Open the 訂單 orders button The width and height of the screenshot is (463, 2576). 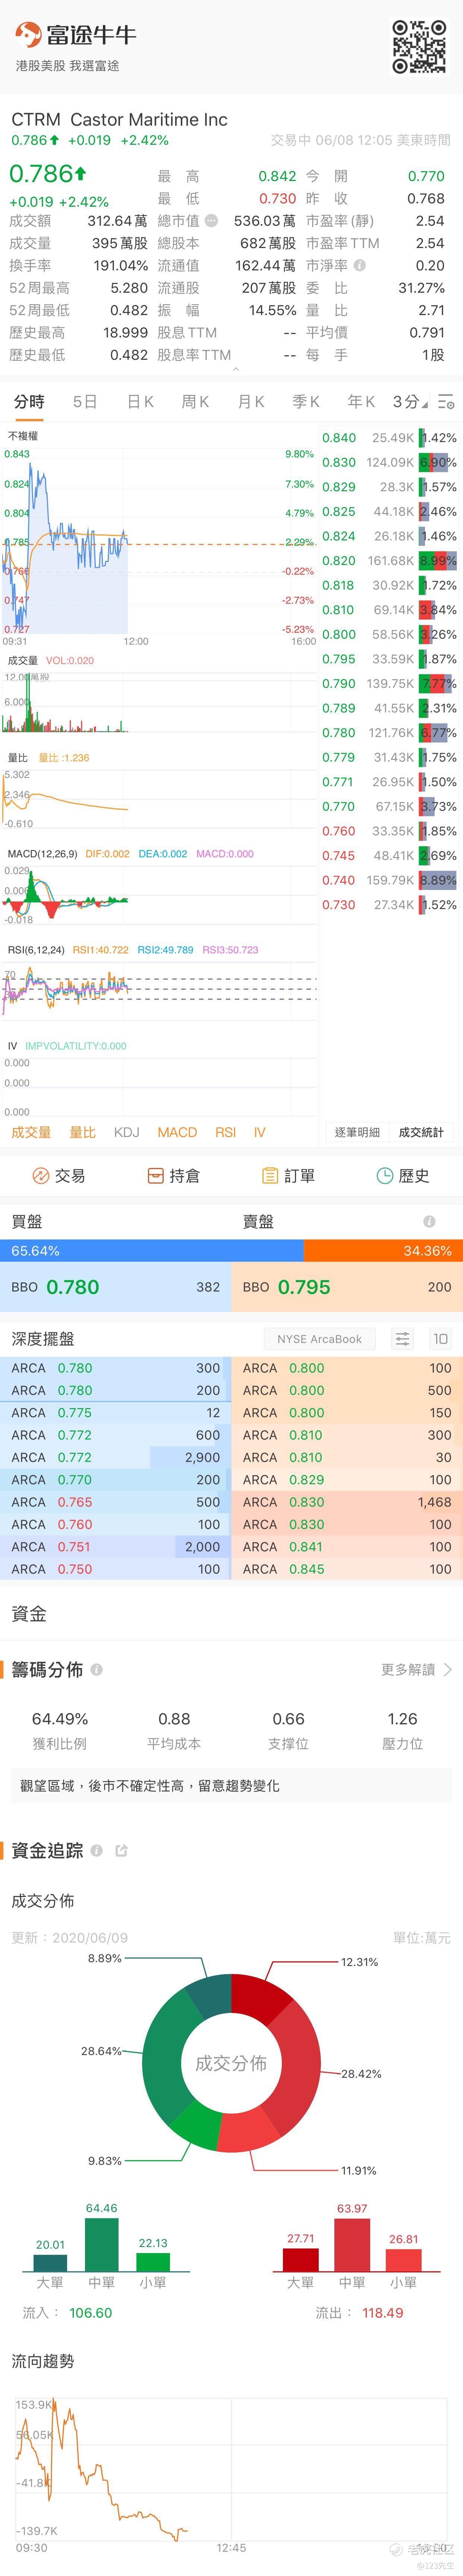288,1176
